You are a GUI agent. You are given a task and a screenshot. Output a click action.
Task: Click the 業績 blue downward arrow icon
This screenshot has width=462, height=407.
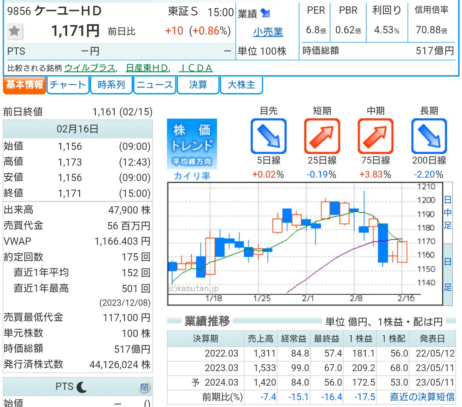pyautogui.click(x=266, y=13)
